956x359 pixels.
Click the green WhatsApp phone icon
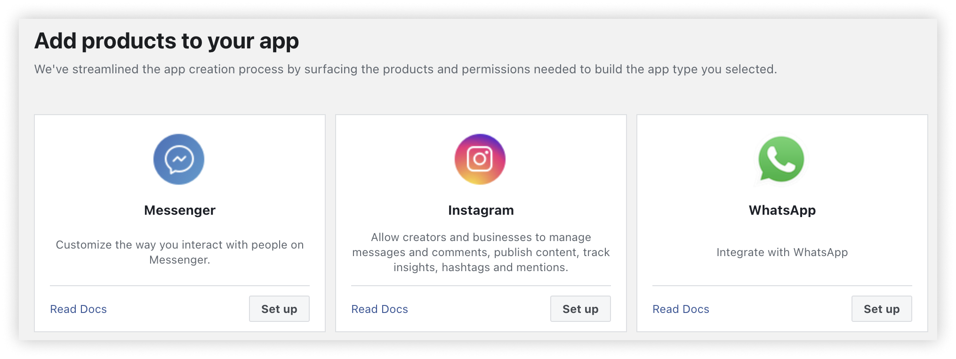(781, 159)
